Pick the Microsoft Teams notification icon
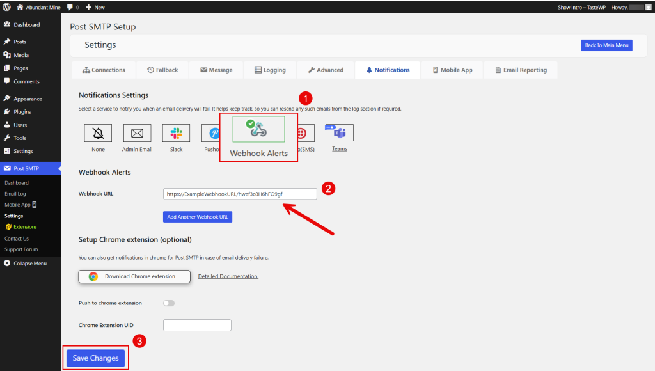Image resolution: width=655 pixels, height=371 pixels. (x=339, y=133)
